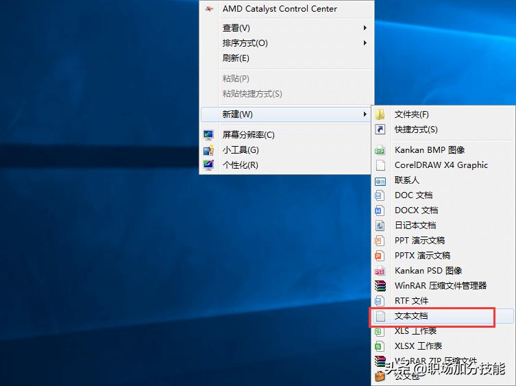Create a new PPT 演示文稿
The width and height of the screenshot is (516, 386).
pos(443,241)
